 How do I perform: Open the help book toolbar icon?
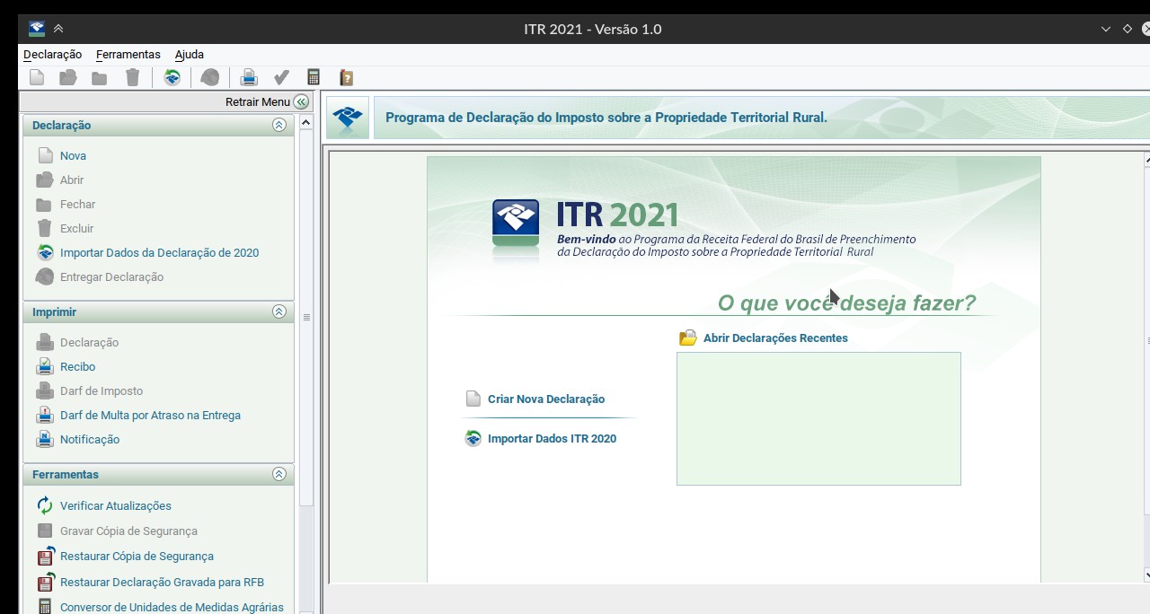click(x=346, y=77)
